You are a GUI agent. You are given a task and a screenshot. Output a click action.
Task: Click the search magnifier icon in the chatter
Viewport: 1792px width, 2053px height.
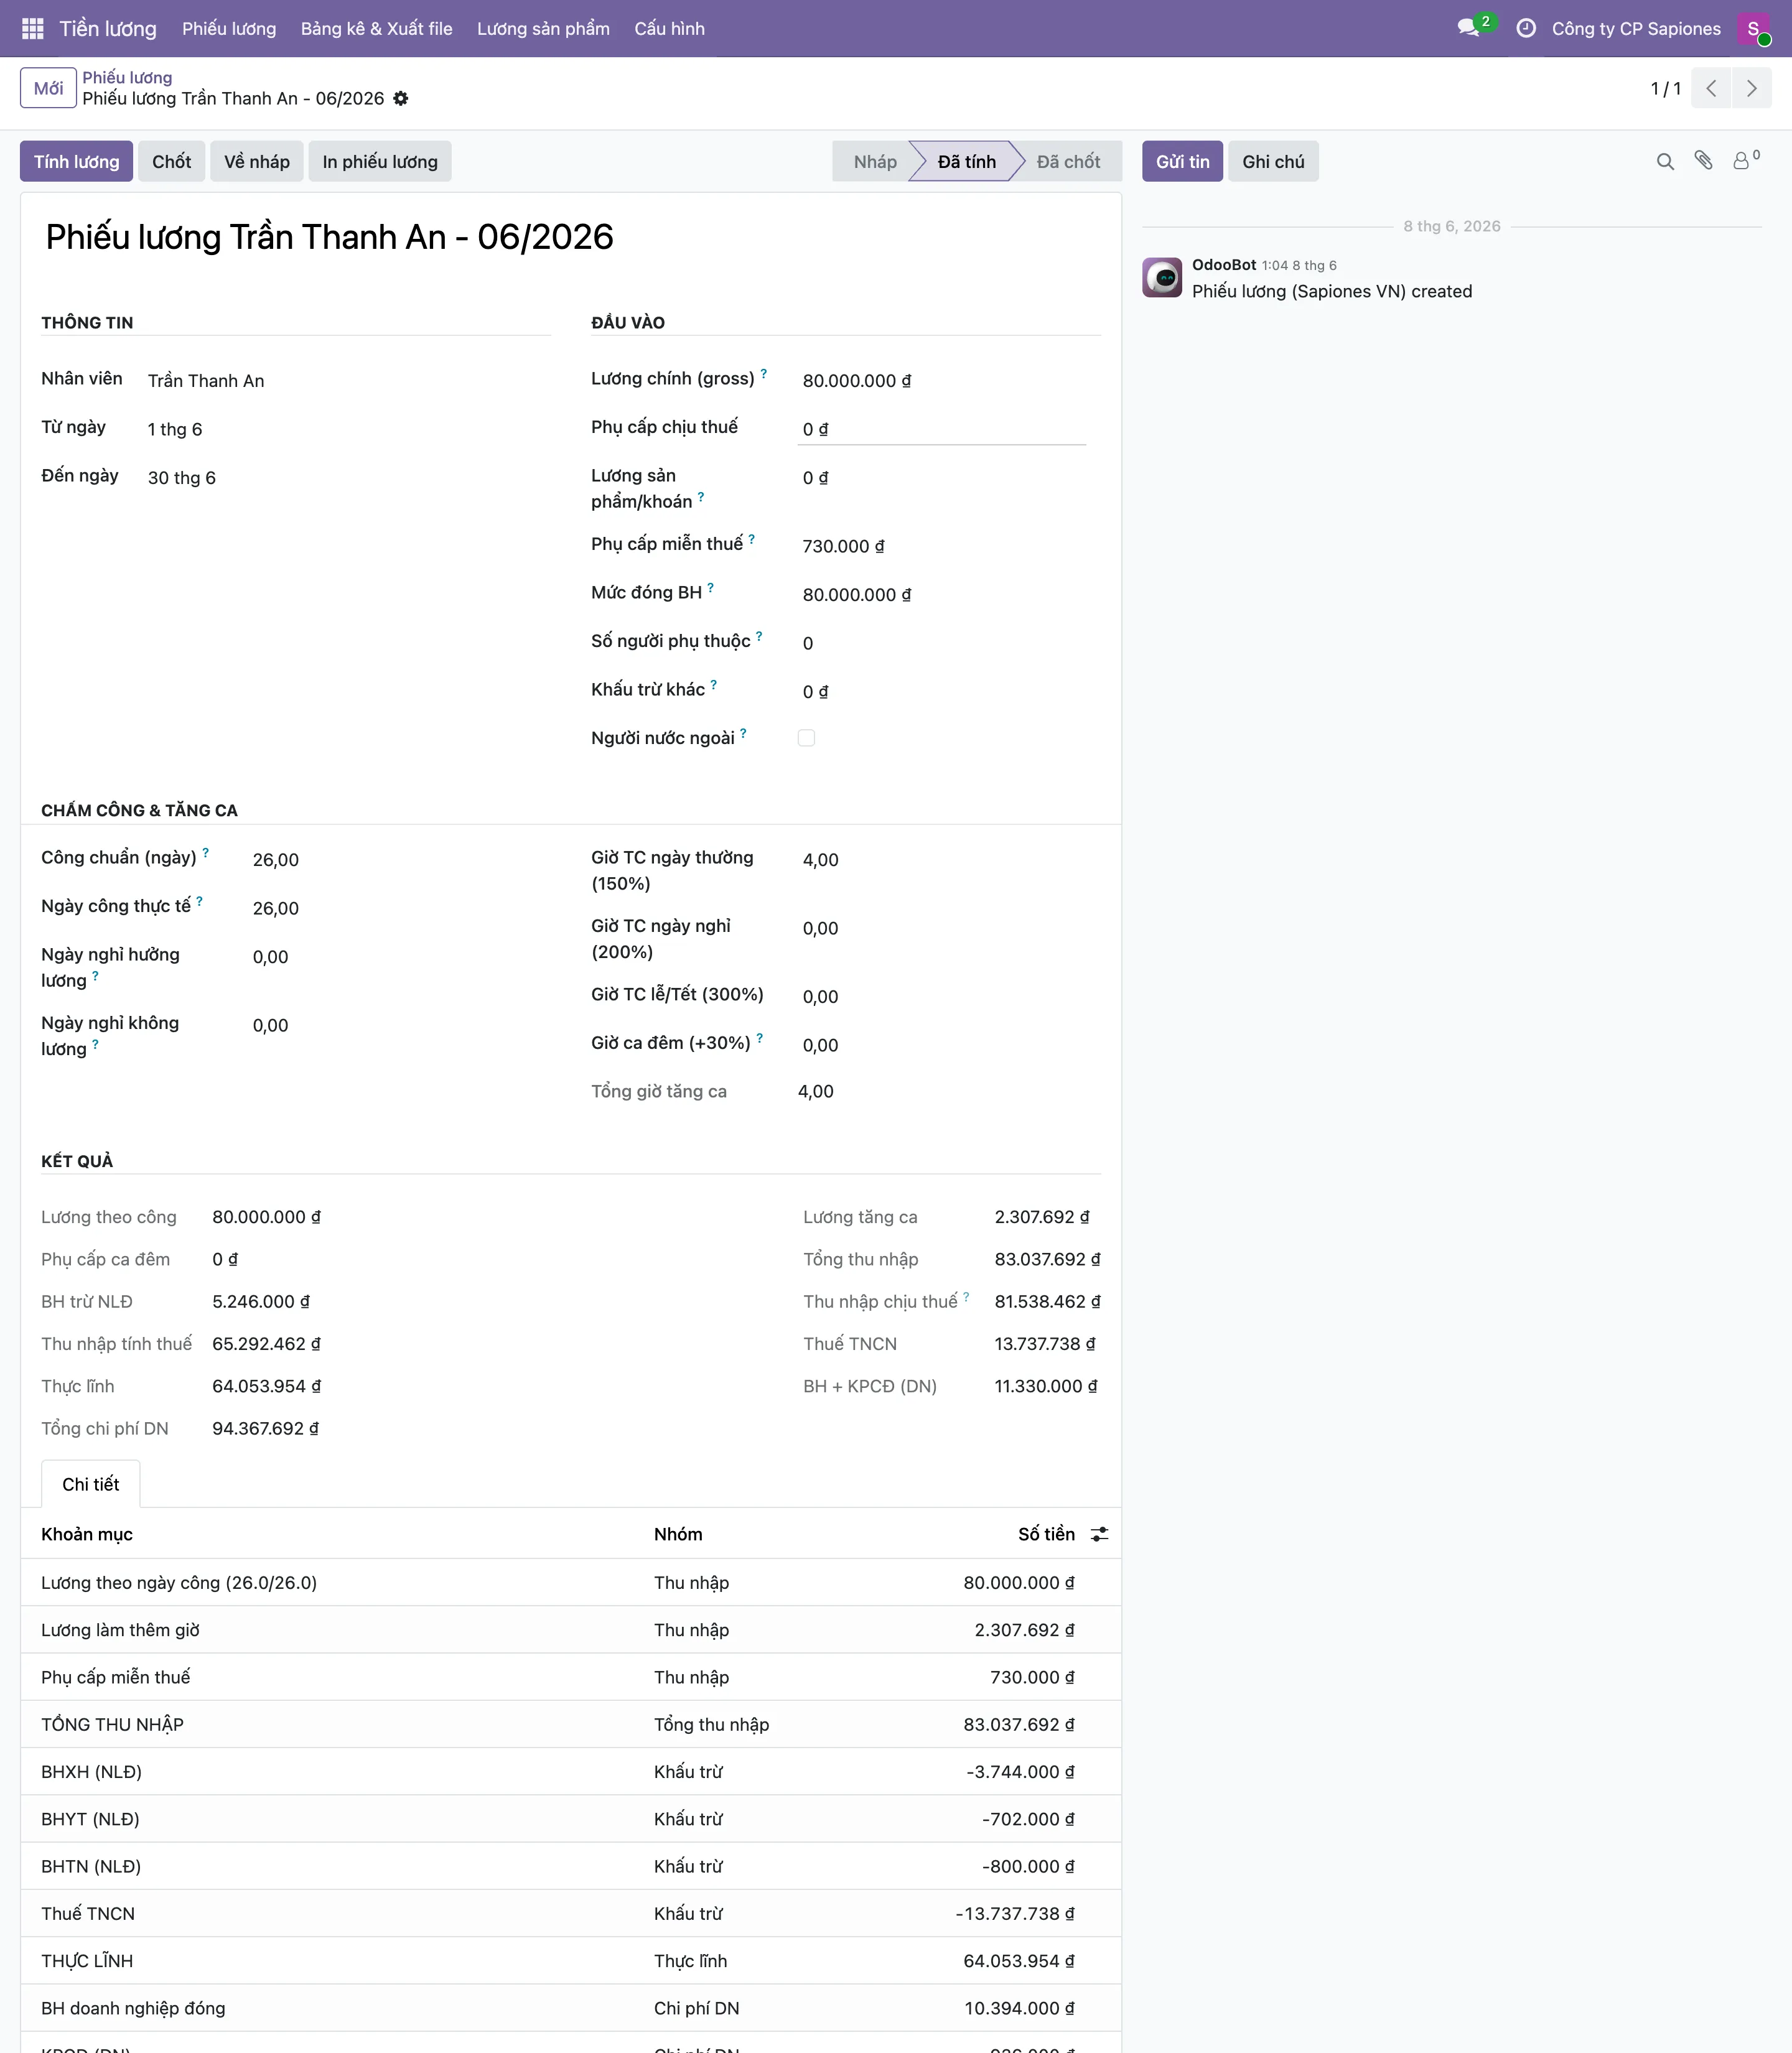(x=1665, y=161)
